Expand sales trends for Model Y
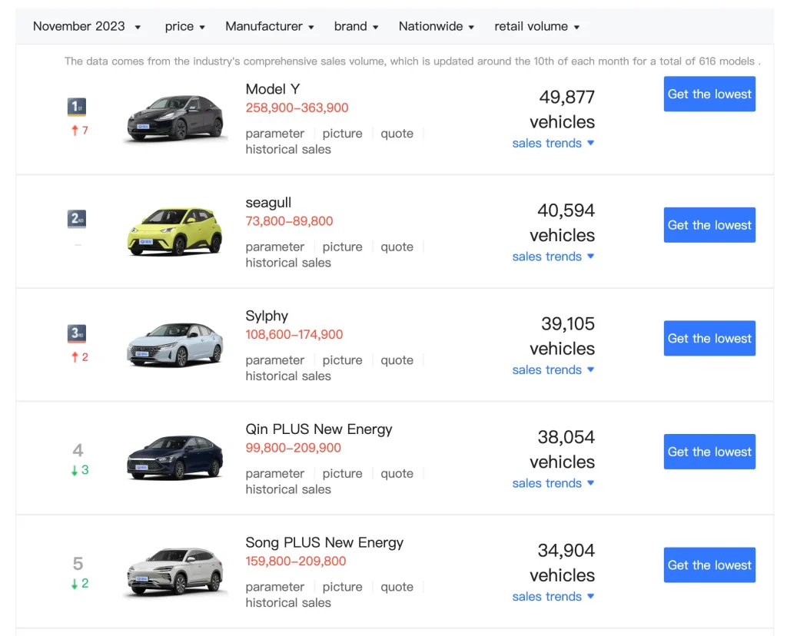 (x=553, y=143)
